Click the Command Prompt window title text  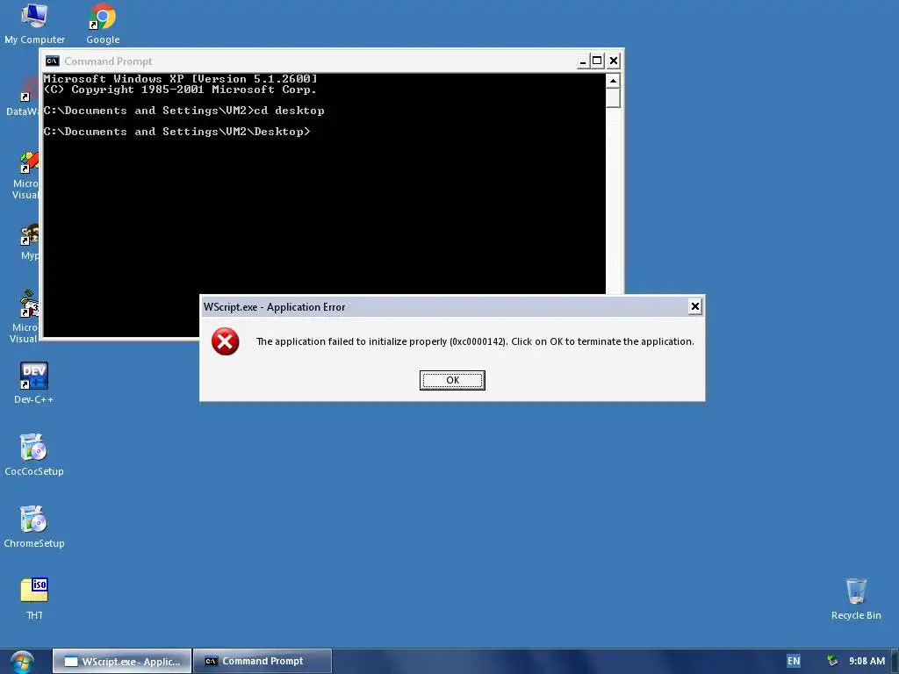[108, 61]
